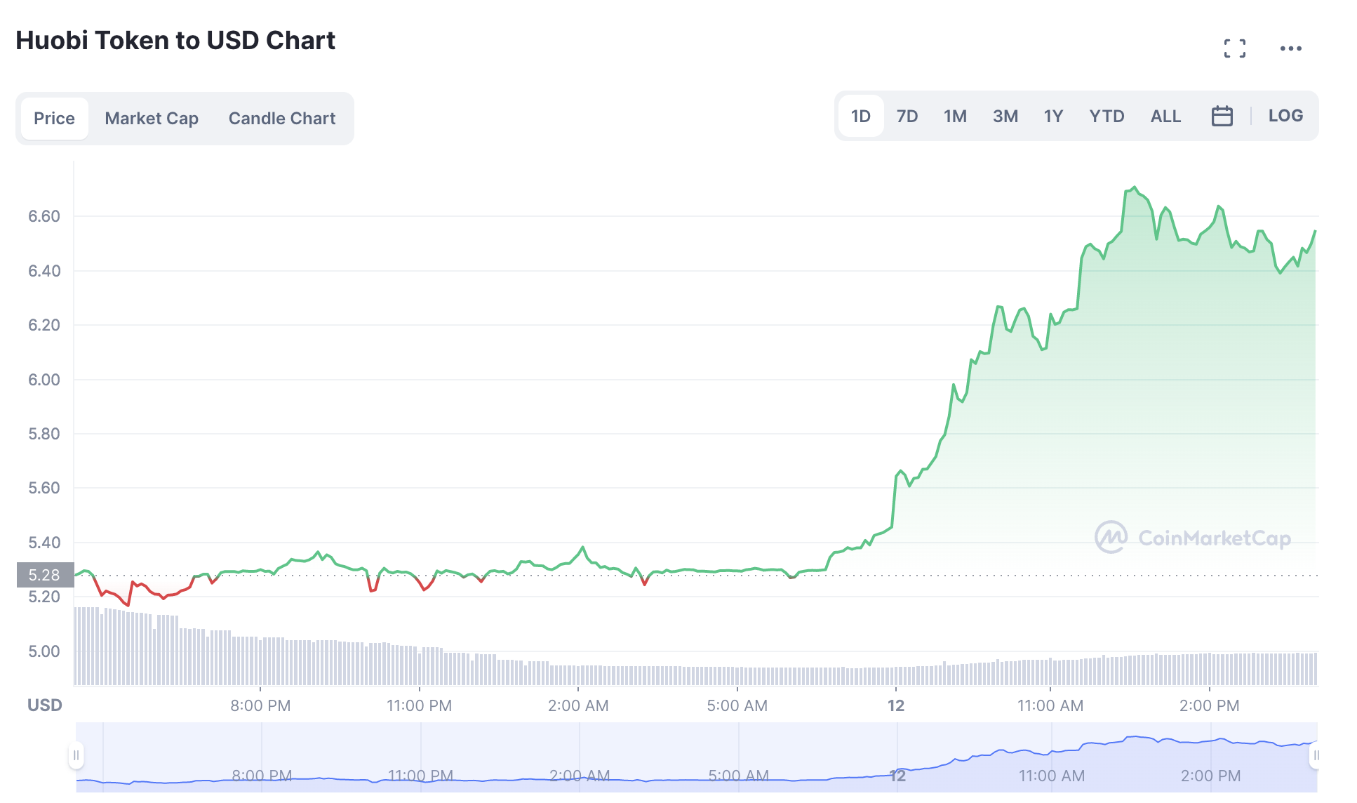Image resolution: width=1357 pixels, height=803 pixels.
Task: Grab the left range slider handle
Action: [x=76, y=755]
